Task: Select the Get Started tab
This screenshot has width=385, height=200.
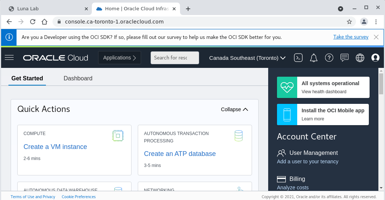Action: [27, 78]
